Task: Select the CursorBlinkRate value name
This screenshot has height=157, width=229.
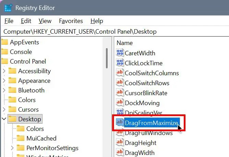Action: tap(146, 93)
